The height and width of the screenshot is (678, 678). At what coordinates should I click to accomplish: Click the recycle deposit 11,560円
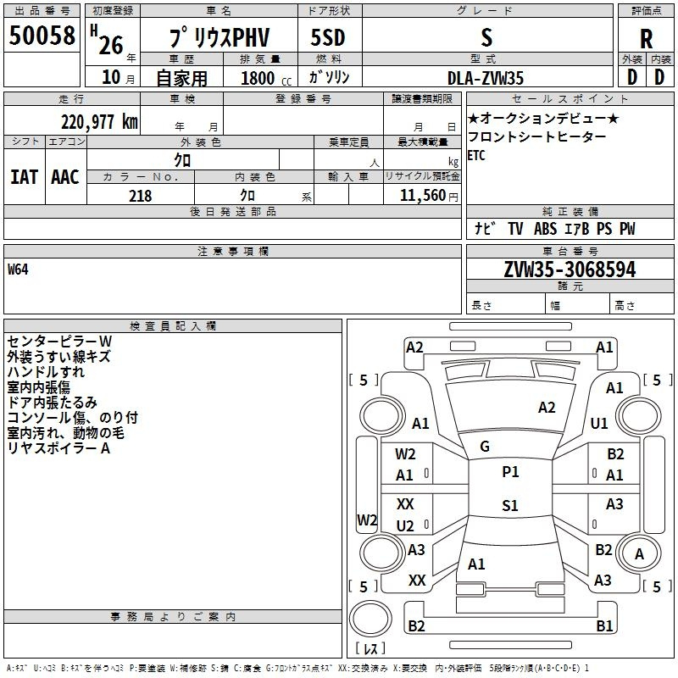click(429, 196)
